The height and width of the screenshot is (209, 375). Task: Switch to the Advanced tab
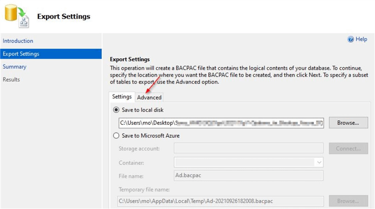coord(149,97)
